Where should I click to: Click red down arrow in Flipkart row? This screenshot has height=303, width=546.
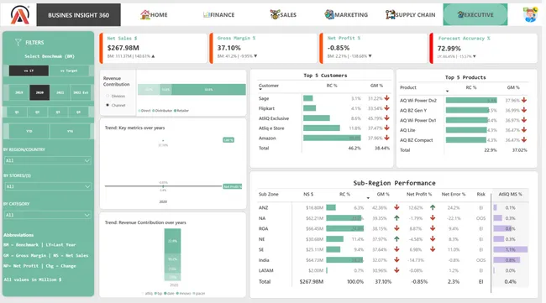[387, 108]
